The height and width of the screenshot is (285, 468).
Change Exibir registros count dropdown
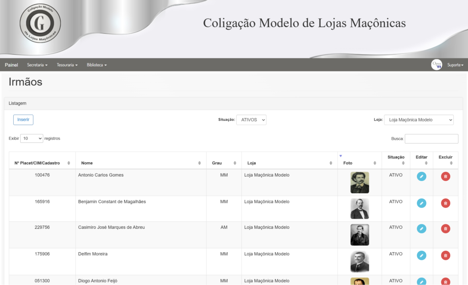pos(32,138)
